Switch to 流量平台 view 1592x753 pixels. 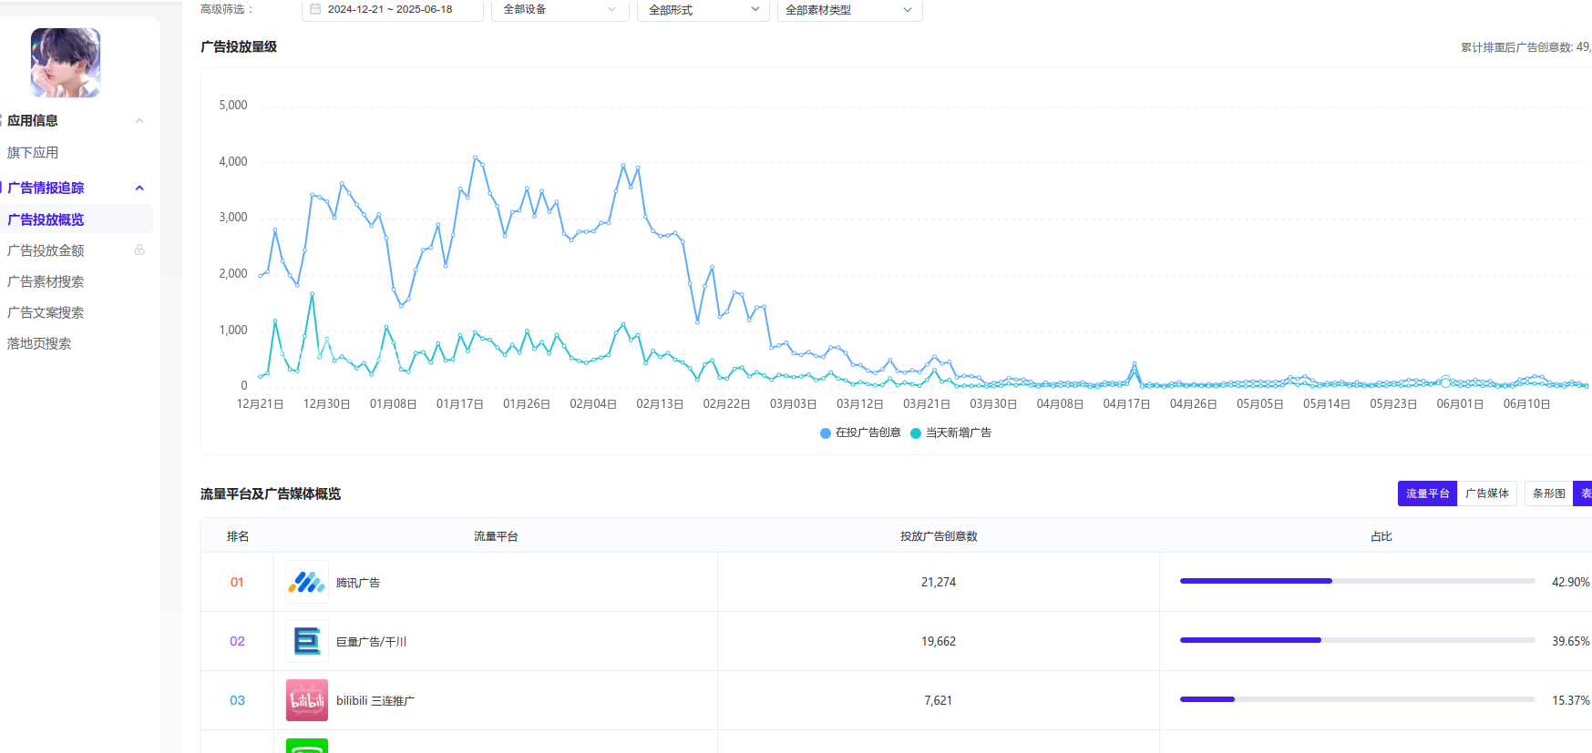pos(1426,494)
